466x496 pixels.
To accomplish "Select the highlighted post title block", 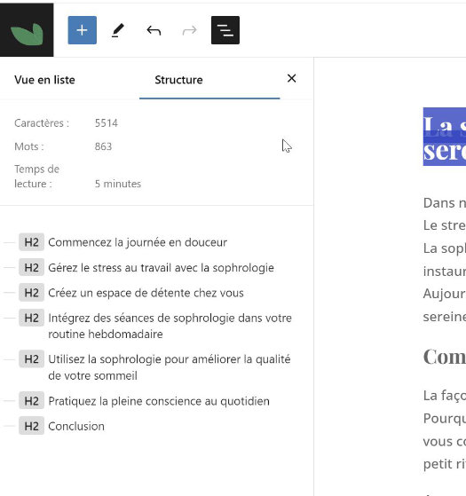I will [445, 137].
